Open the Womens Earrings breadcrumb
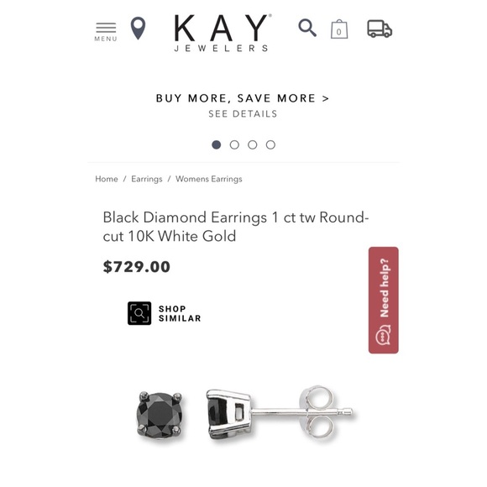 (x=209, y=179)
